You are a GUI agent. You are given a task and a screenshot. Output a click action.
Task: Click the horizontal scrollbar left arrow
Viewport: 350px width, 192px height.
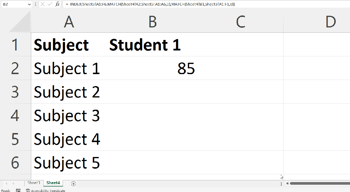click(287, 184)
